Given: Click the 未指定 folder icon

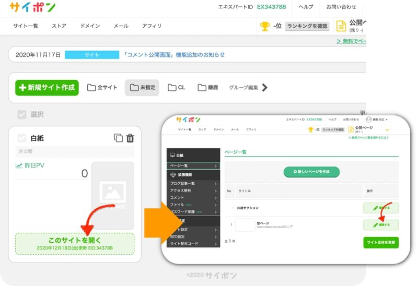Looking at the screenshot, I should click(x=134, y=87).
